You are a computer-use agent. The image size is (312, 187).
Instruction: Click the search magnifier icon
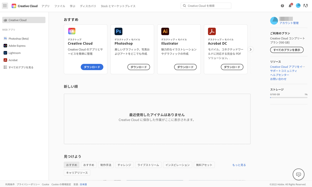185,6
